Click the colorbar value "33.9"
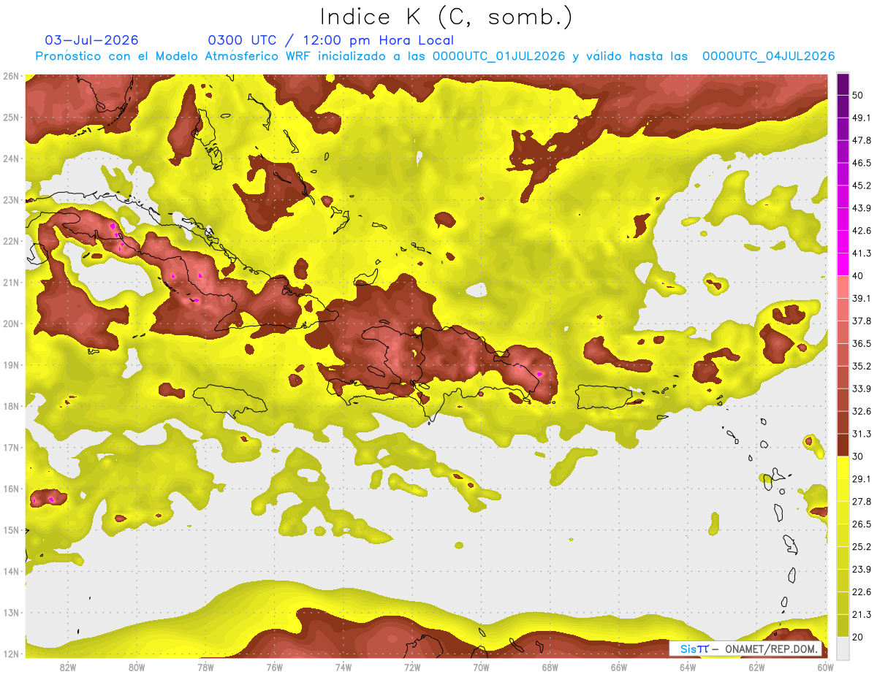 tap(862, 389)
